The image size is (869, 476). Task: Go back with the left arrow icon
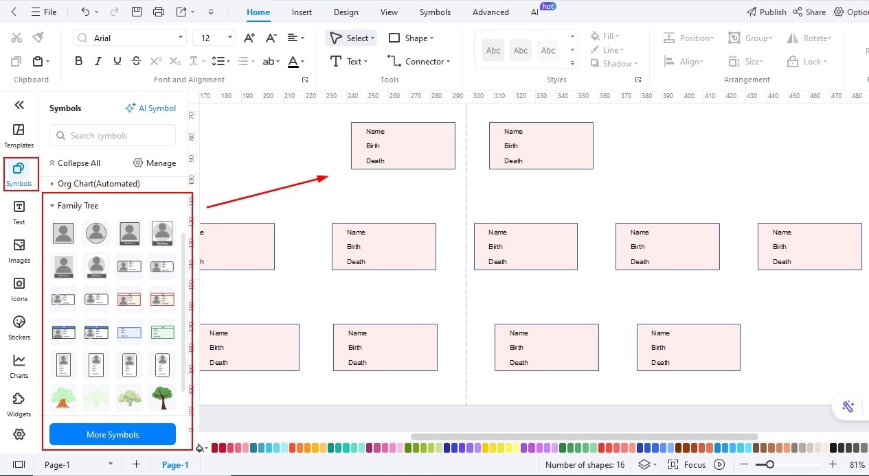[x=15, y=12]
